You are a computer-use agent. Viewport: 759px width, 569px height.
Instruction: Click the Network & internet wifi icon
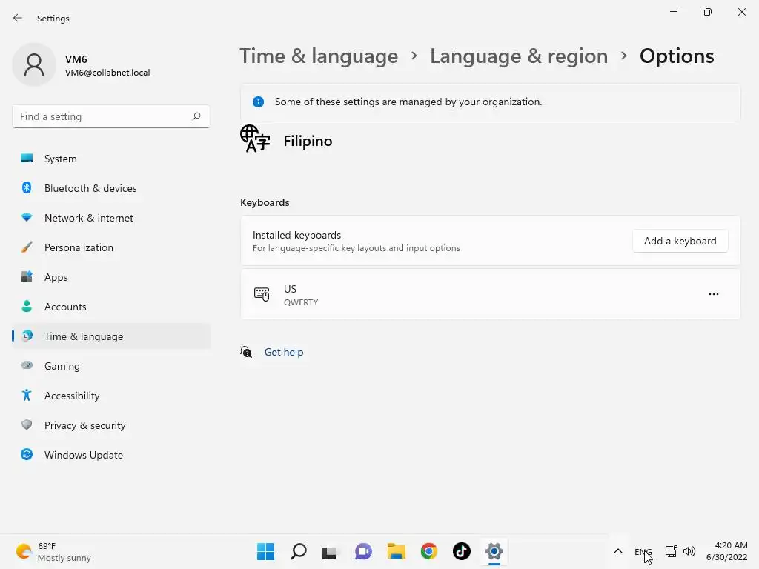tap(27, 218)
